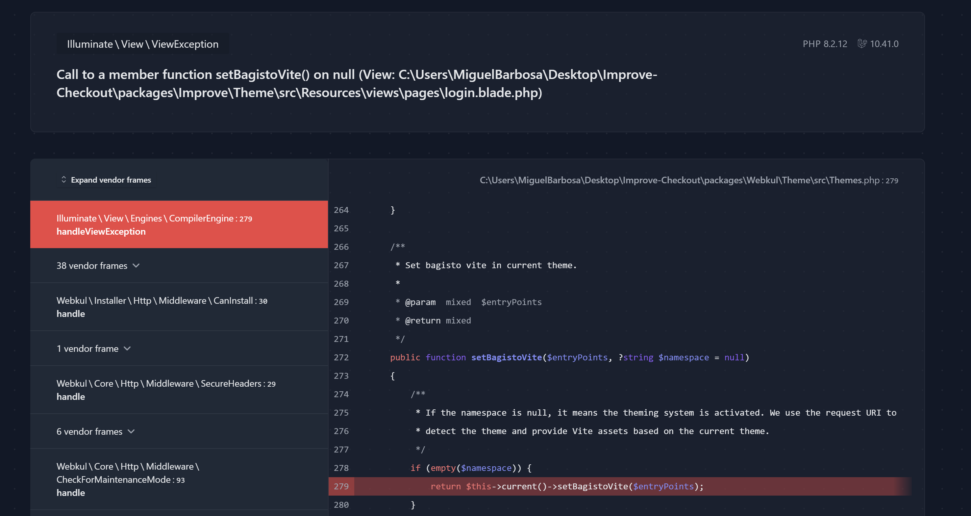The image size is (971, 516).
Task: Open the Themes.php : 279 file path link
Action: (689, 180)
